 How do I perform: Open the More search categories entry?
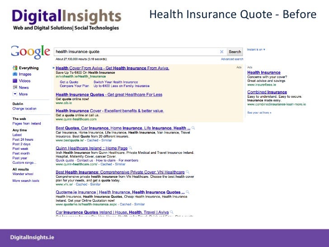pos(23,94)
